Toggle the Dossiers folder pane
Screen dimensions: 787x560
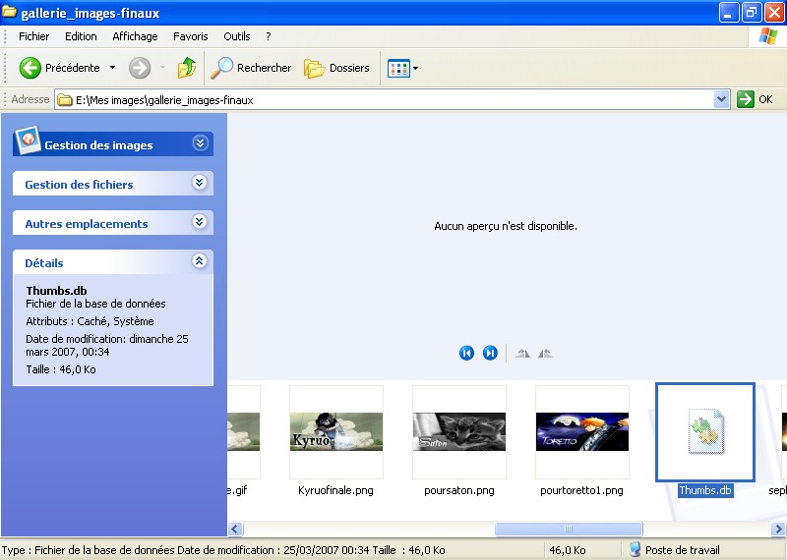[336, 68]
